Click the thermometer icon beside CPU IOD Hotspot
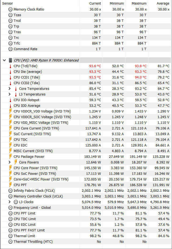The width and height of the screenshot is (172, 249). (x=10, y=100)
